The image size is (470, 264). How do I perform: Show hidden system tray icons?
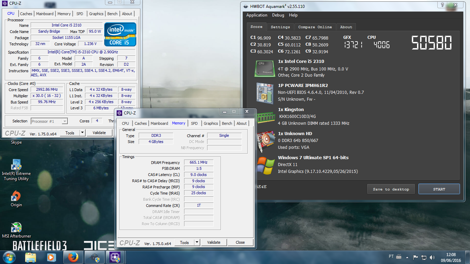coord(407,257)
